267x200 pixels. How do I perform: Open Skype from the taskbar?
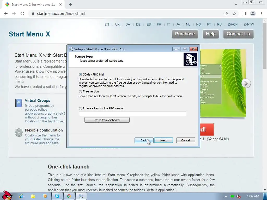[x=57, y=196]
